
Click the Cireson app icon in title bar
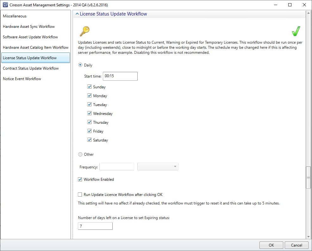[x=5, y=5]
